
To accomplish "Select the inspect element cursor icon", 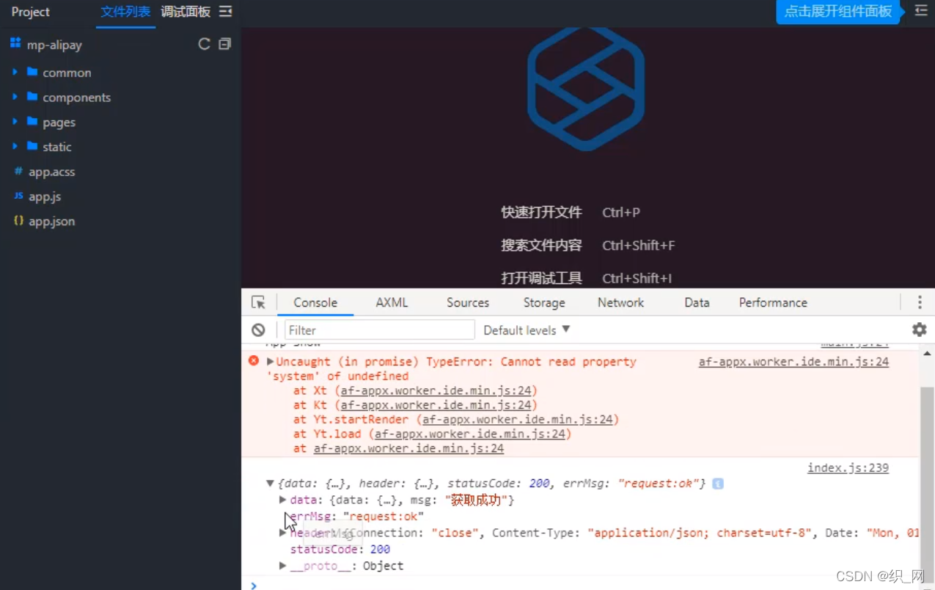I will pyautogui.click(x=258, y=302).
